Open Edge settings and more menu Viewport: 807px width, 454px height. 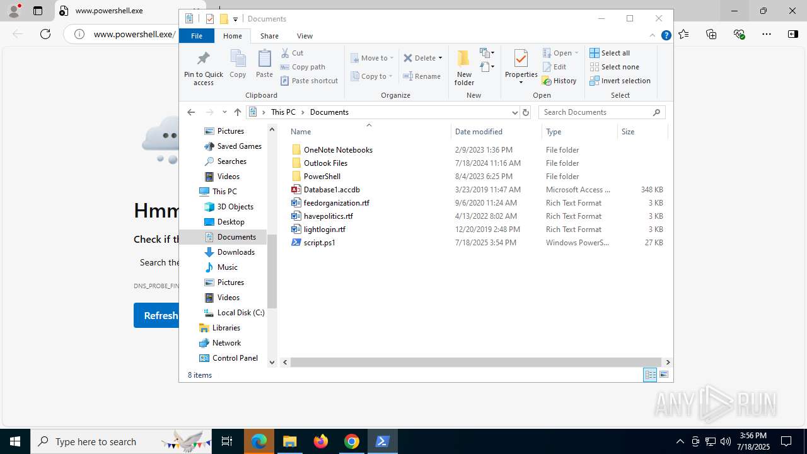[766, 34]
